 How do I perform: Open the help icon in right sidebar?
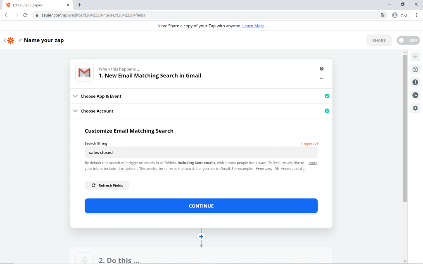(415, 69)
